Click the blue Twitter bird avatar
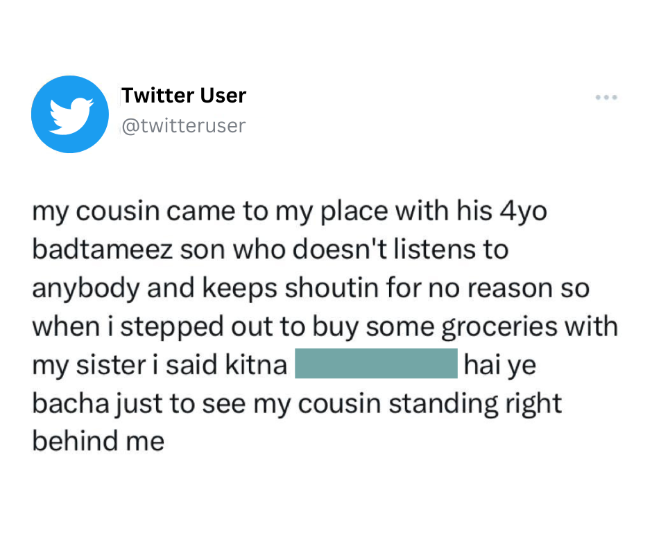 tap(69, 114)
